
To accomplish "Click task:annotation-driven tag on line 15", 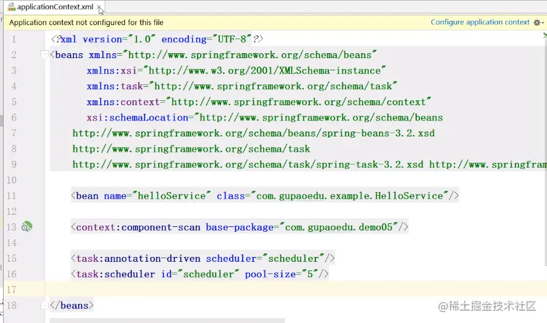I will click(x=138, y=258).
